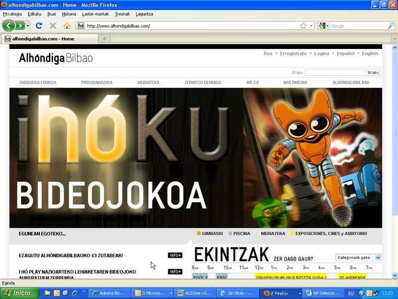Open the address bar history dropdown
The image size is (398, 299).
(311, 26)
